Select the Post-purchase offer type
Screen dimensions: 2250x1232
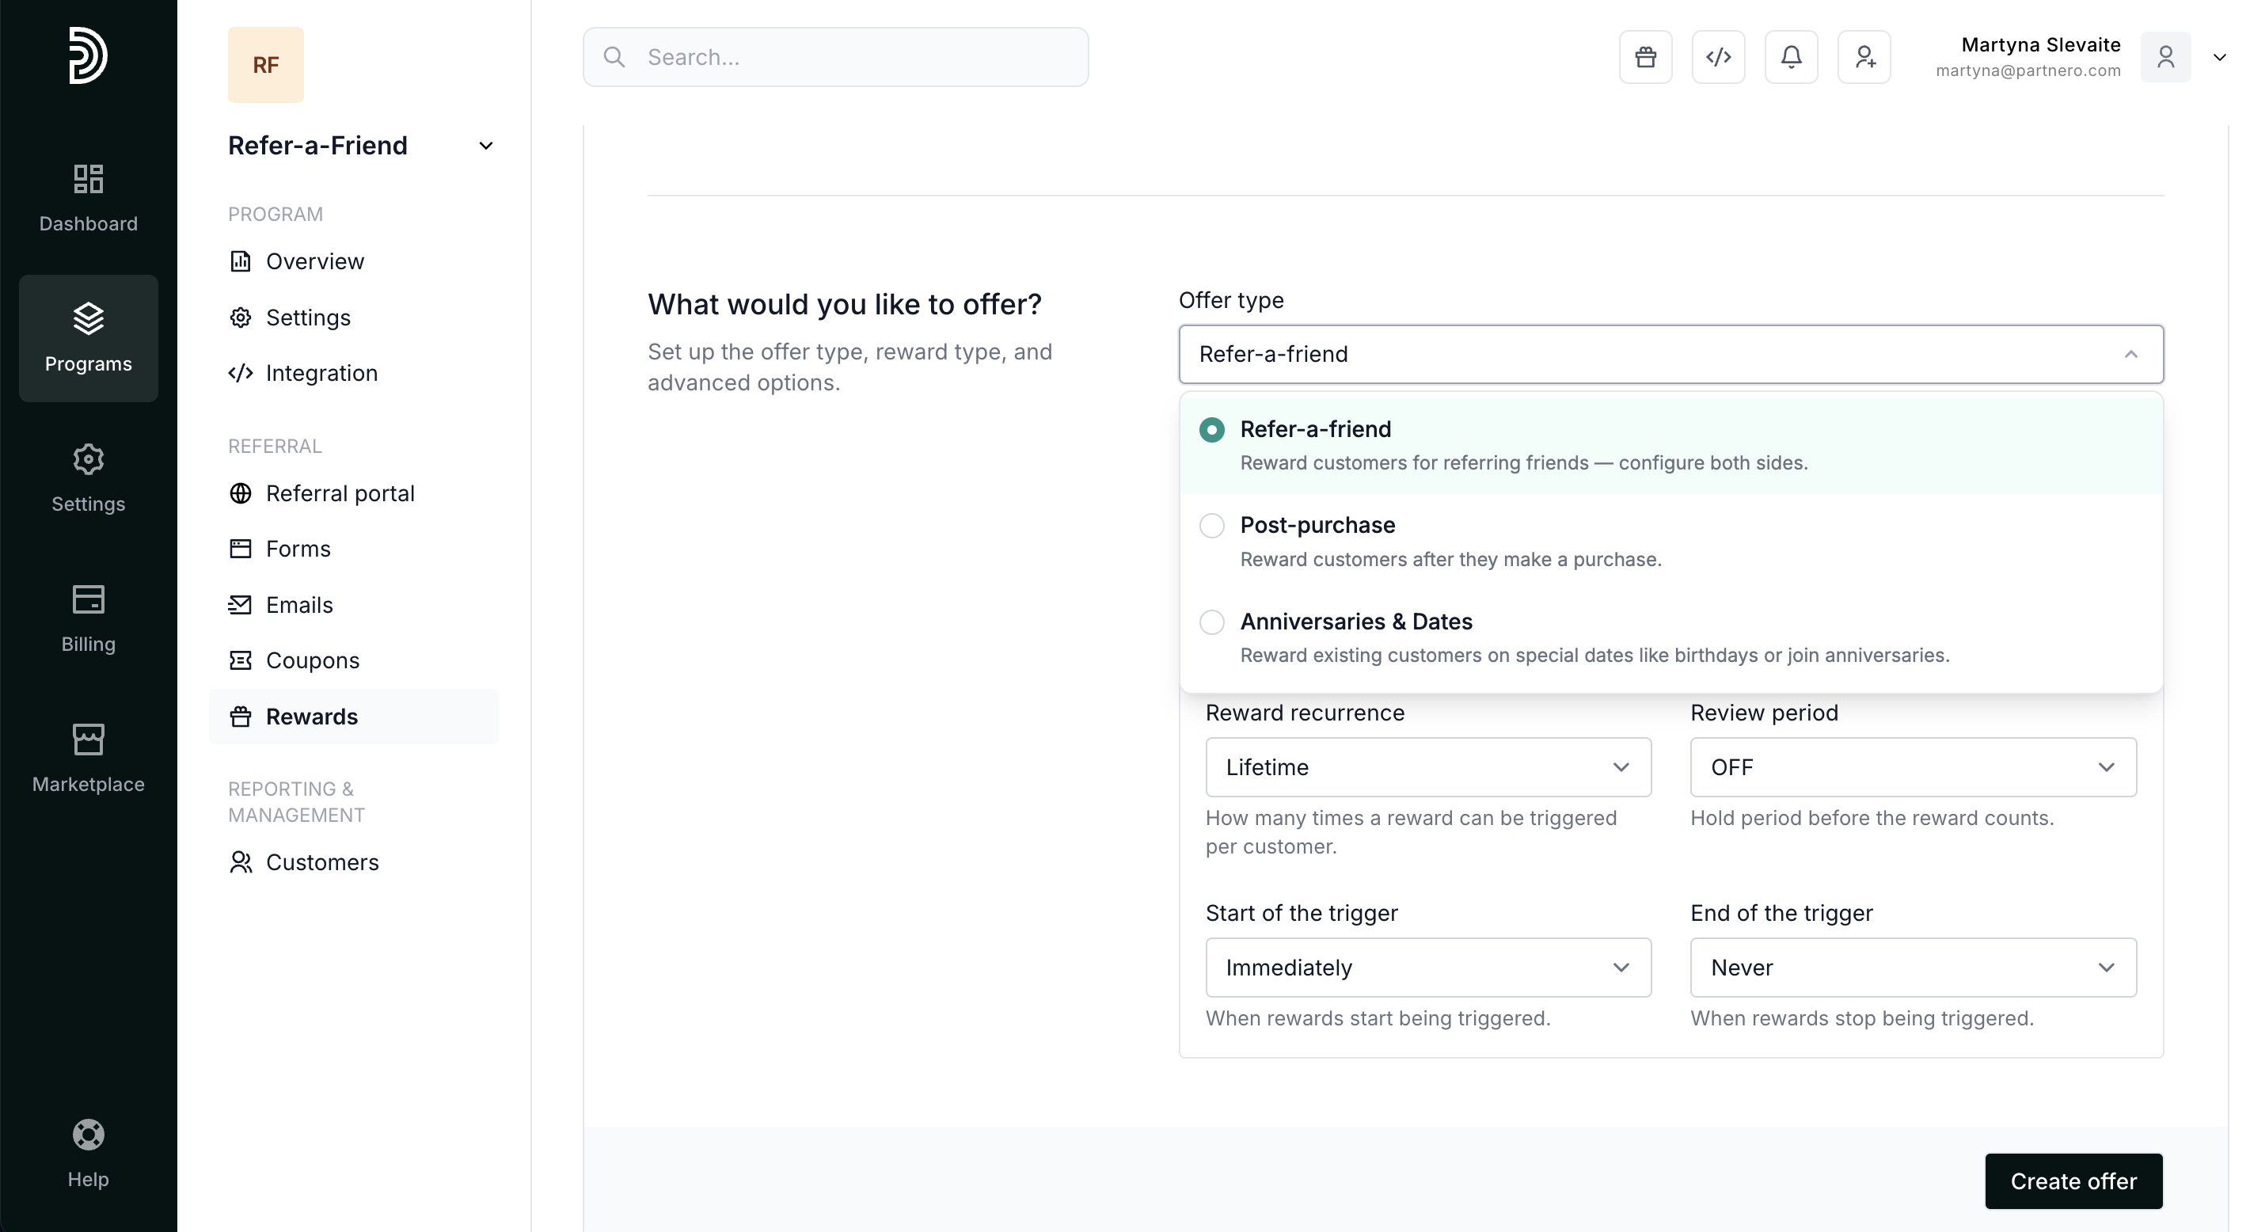tap(1211, 526)
